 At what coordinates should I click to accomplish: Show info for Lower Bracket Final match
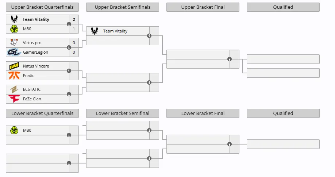pyautogui.click(x=230, y=144)
